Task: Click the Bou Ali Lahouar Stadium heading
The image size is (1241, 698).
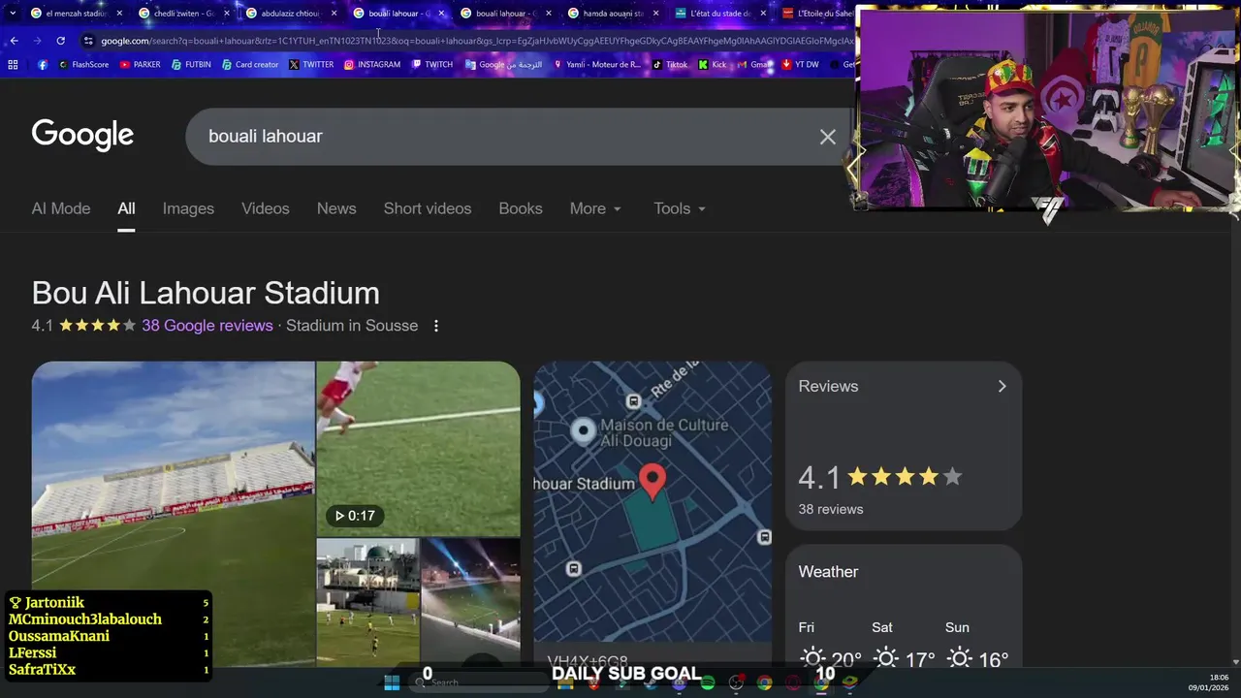Action: click(x=206, y=293)
